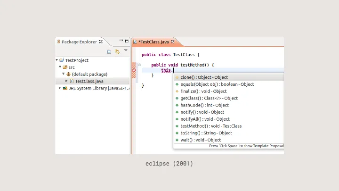Image resolution: width=339 pixels, height=191 pixels.
Task: Choose clone() from the completion list
Action: click(229, 77)
